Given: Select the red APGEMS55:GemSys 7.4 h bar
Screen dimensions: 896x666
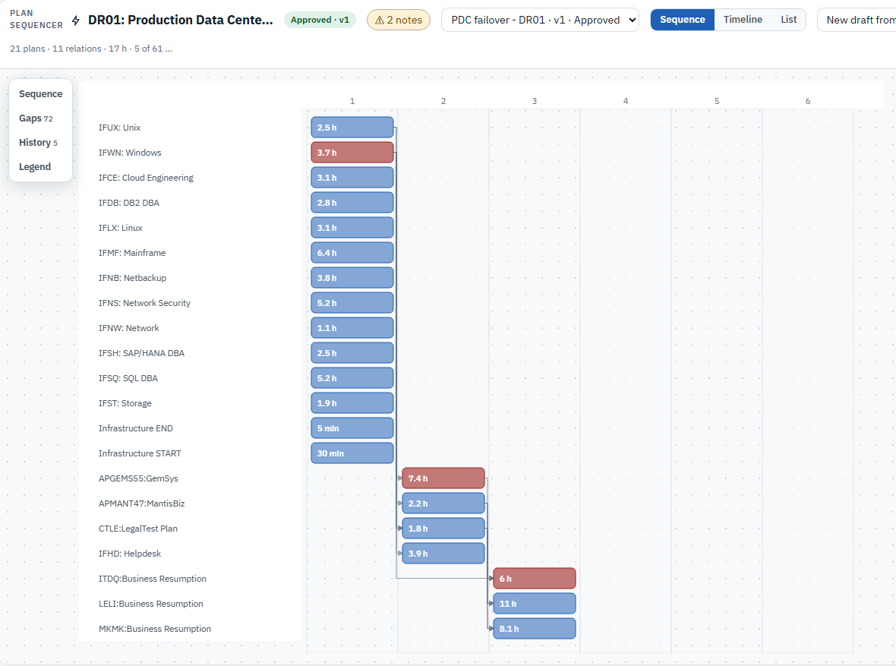Looking at the screenshot, I should (443, 478).
